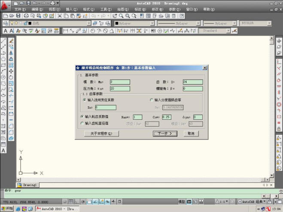This screenshot has width=283, height=212.
Task: Click the 下一步 > button
Action: 165,133
